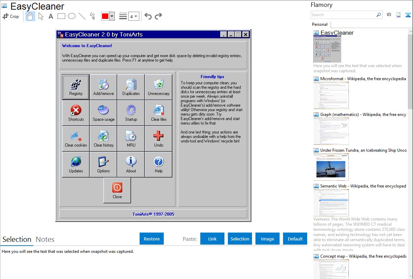Select the arrow pointer tool
Screen dimensions: 413x279
(41, 16)
